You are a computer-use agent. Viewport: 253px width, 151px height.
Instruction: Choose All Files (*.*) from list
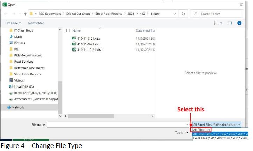point(201,130)
